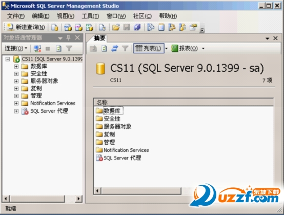Screen dimensions: 284x215
Task: Open the Help (帮助) menu
Action: (168, 16)
